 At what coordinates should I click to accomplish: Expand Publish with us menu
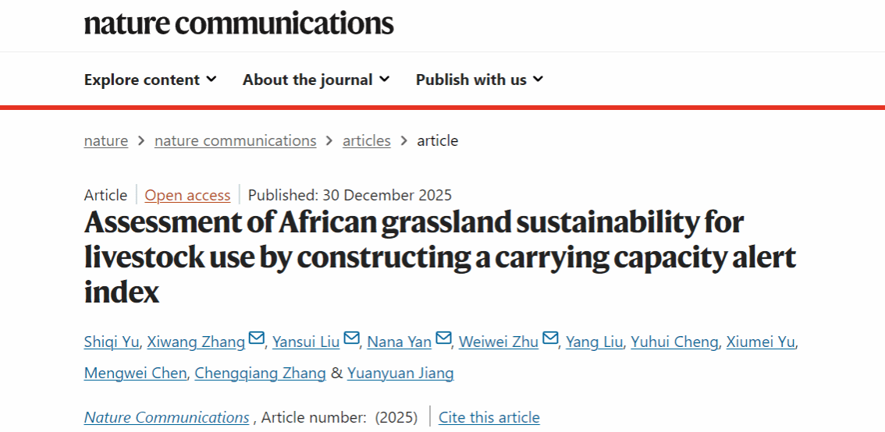(x=479, y=80)
